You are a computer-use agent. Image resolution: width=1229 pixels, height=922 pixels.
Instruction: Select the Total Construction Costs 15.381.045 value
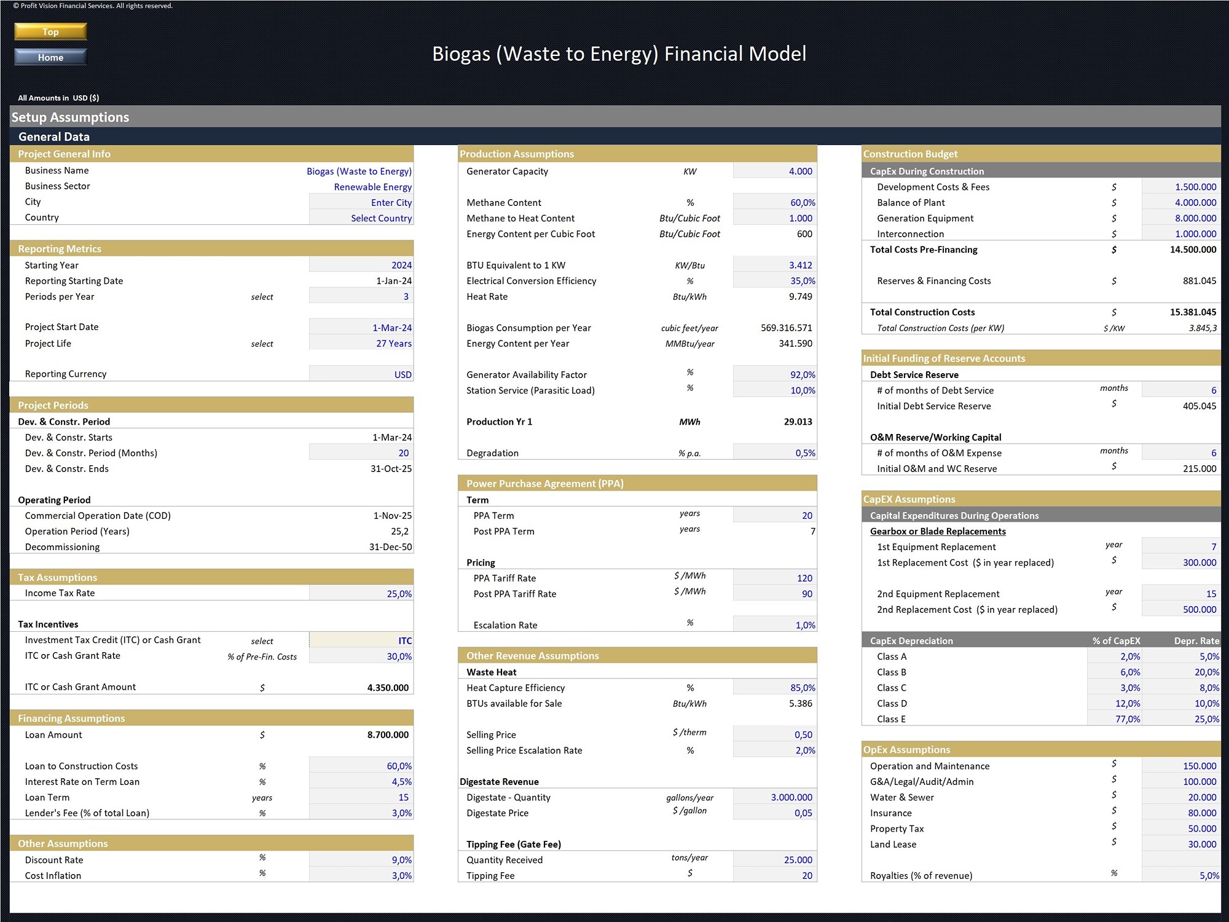pos(1193,312)
